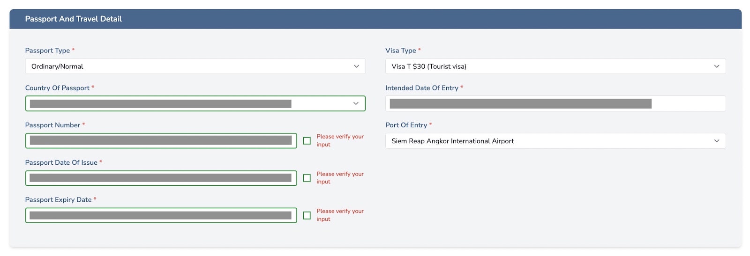Focus the Passport Date Of Issue field
The width and height of the screenshot is (750, 256).
161,178
